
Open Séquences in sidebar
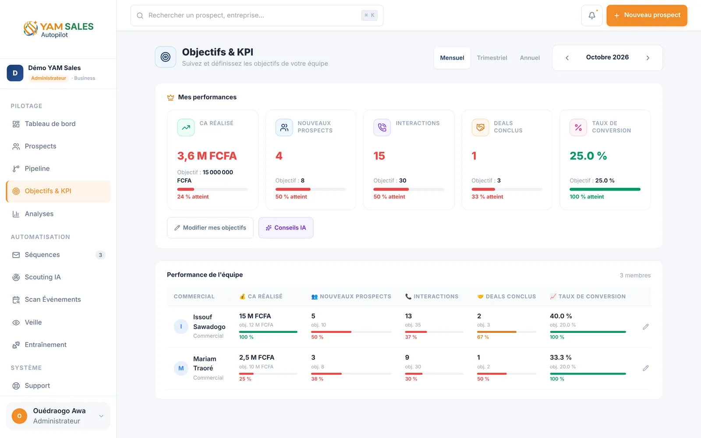pyautogui.click(x=58, y=255)
